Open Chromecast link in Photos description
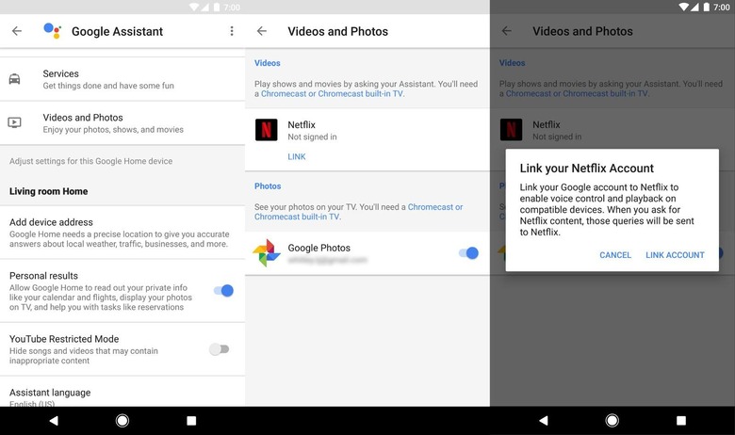Viewport: 735px width, 435px height. [x=358, y=212]
